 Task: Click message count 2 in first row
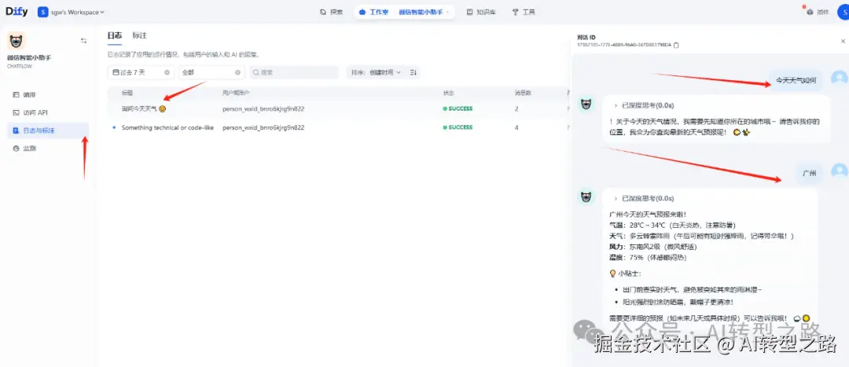click(516, 108)
